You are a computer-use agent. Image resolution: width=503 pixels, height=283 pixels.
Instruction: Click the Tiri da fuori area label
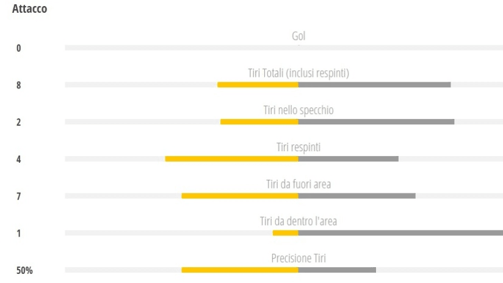299,184
